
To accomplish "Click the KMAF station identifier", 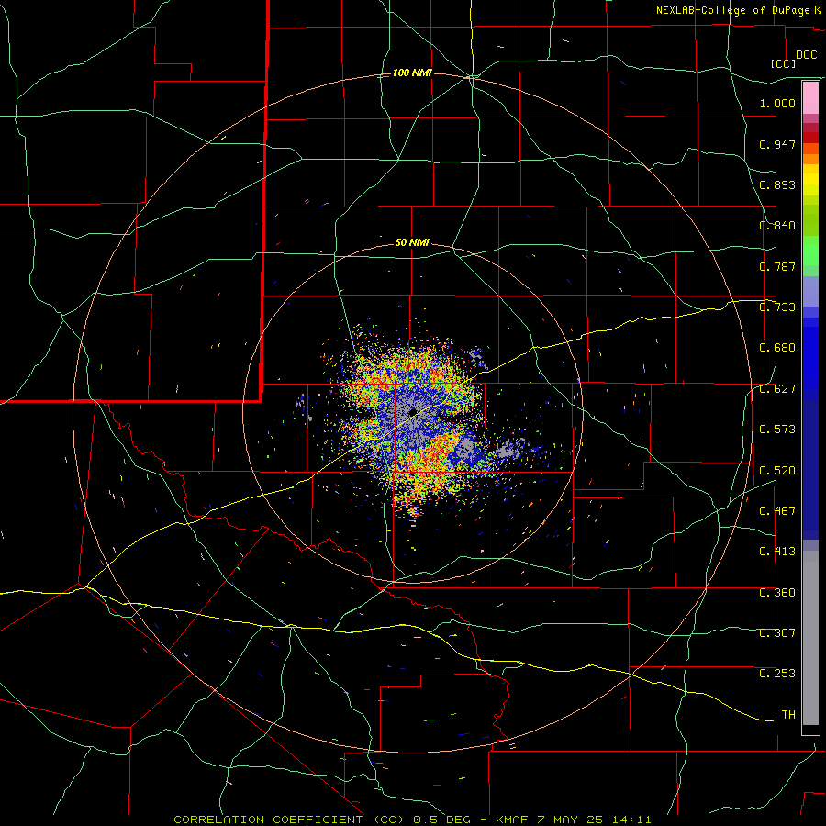I will [512, 820].
